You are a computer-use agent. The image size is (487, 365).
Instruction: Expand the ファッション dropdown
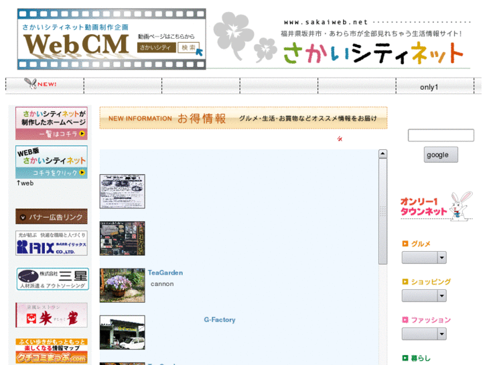click(x=424, y=334)
